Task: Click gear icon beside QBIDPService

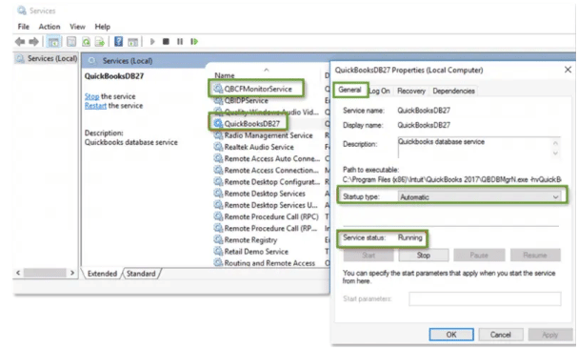Action: pyautogui.click(x=218, y=100)
